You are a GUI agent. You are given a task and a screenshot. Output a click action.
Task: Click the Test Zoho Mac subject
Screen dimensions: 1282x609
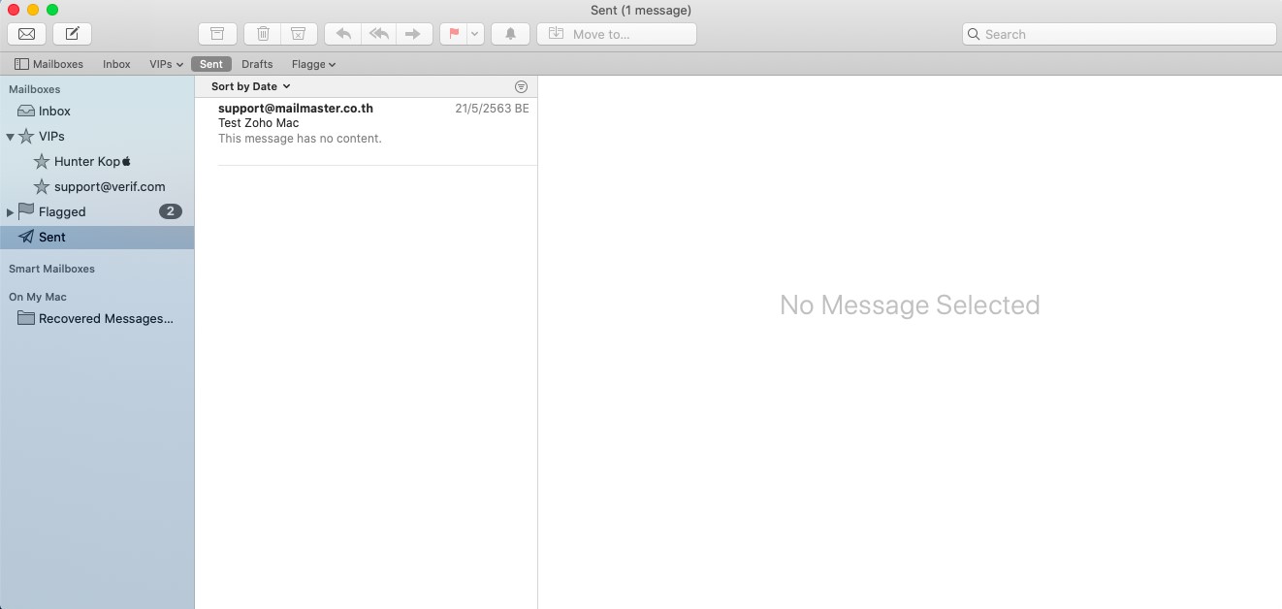258,123
